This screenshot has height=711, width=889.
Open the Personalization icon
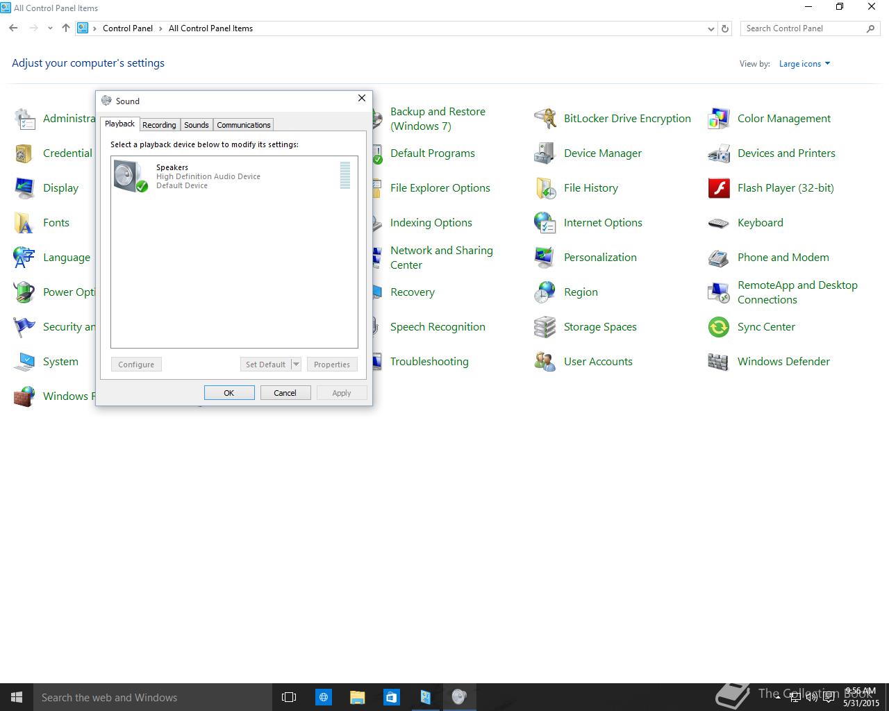tap(545, 258)
